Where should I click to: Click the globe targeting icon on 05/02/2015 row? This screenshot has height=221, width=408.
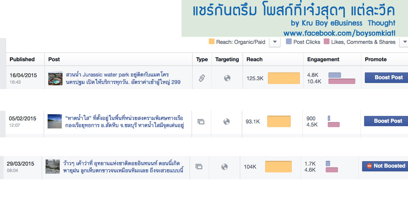226,121
